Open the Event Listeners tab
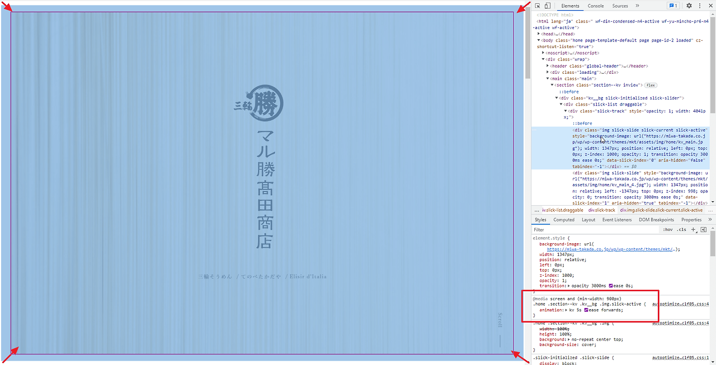This screenshot has width=716, height=365. [x=617, y=220]
